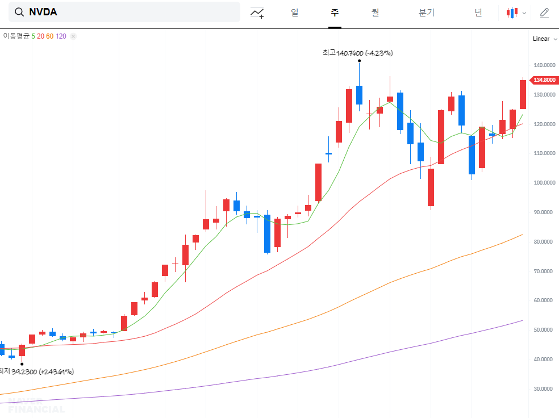The height and width of the screenshot is (418, 559).
Task: Click the search magnifier icon
Action: pos(19,12)
